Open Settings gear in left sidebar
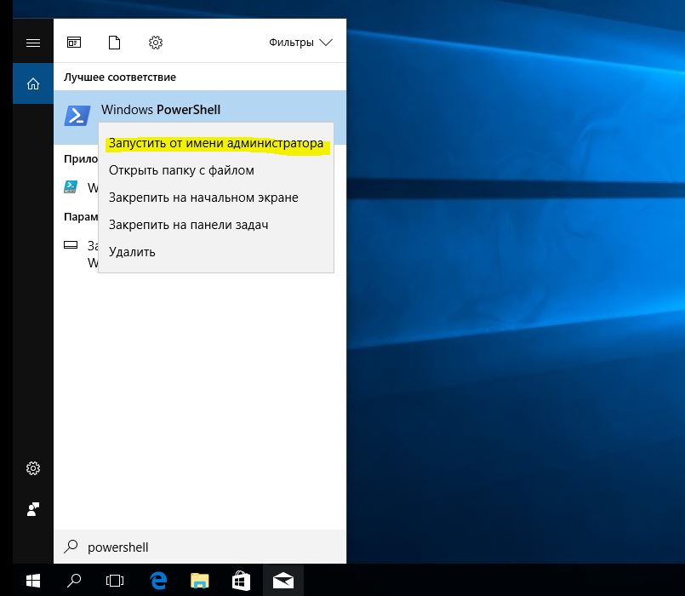Viewport: 685px width, 596px height. tap(33, 468)
